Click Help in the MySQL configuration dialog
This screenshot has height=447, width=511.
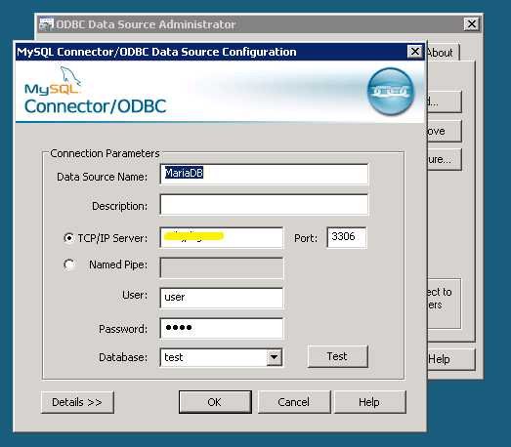pos(369,402)
